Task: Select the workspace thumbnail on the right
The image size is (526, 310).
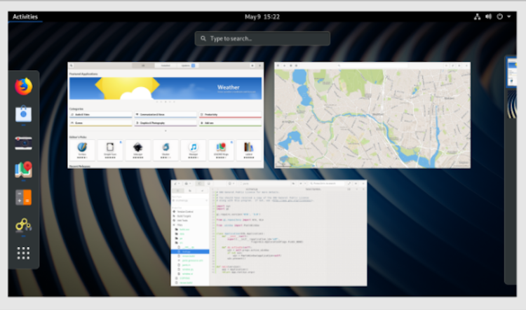Action: point(511,73)
